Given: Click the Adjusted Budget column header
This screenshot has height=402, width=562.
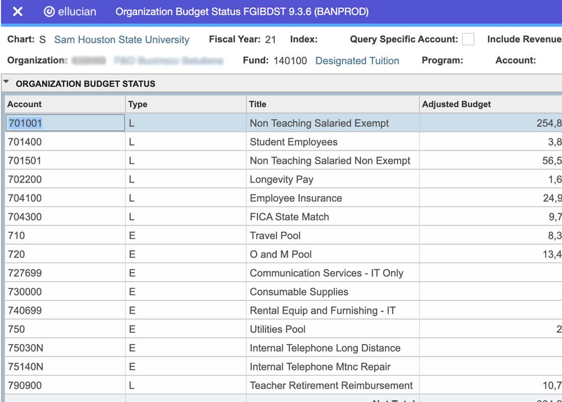Looking at the screenshot, I should [456, 105].
